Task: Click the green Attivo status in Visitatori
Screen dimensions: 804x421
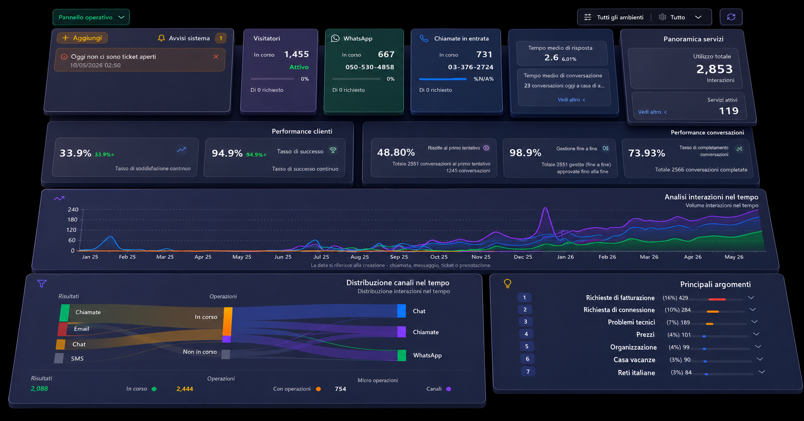Action: click(299, 67)
